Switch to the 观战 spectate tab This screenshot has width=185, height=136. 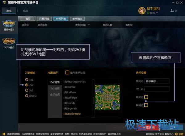pyautogui.click(x=26, y=11)
